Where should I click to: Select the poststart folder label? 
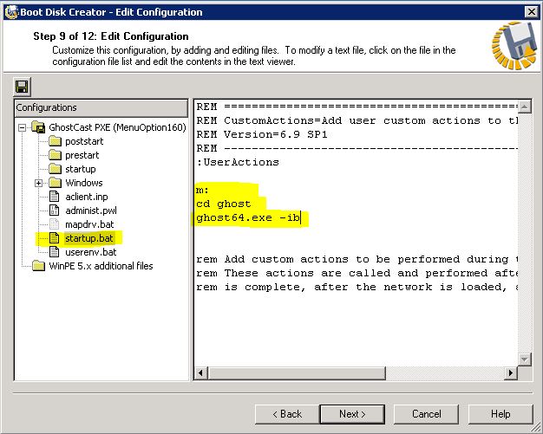pos(84,141)
